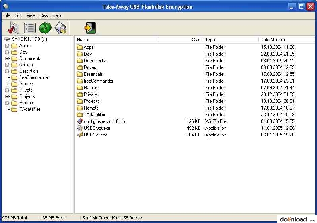Click the USBNet.exe file icon
The width and height of the screenshot is (317, 223).
(x=80, y=135)
